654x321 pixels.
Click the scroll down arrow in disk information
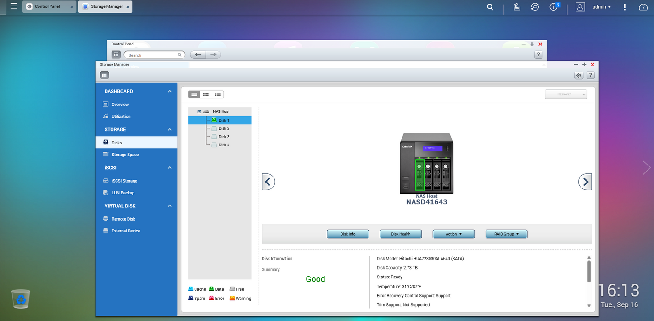pos(589,306)
